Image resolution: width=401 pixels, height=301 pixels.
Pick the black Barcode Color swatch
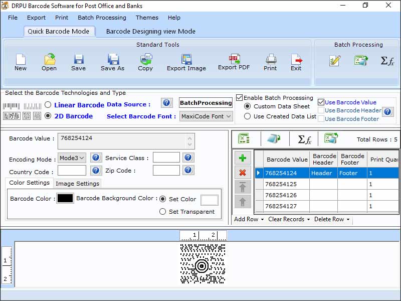pos(65,199)
